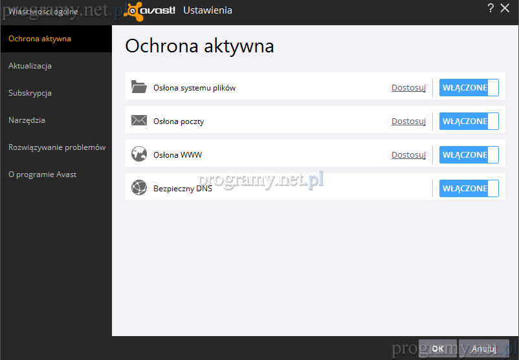519x360 pixels.
Task: Click the Avast logo in title bar
Action: 149,10
